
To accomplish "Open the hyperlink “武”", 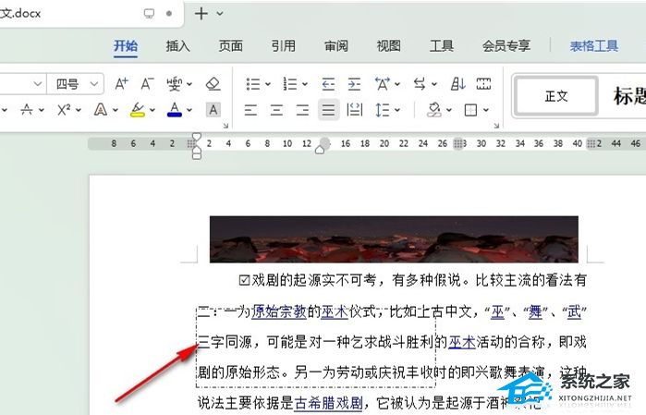I will click(574, 311).
